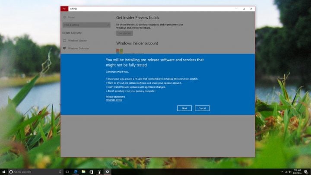Click the Next button in the dialog
Viewport: 311px width, 175px height.
(x=184, y=108)
